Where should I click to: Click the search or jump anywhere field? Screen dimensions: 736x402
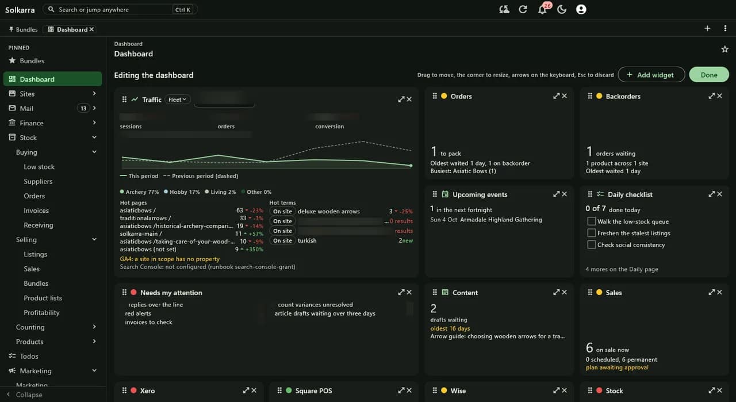pyautogui.click(x=120, y=9)
